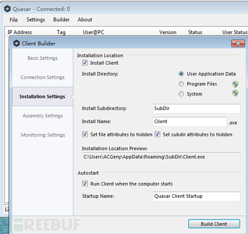Open the Settings menu in Quasar
Viewport: 248px width, 234px height.
(x=36, y=19)
